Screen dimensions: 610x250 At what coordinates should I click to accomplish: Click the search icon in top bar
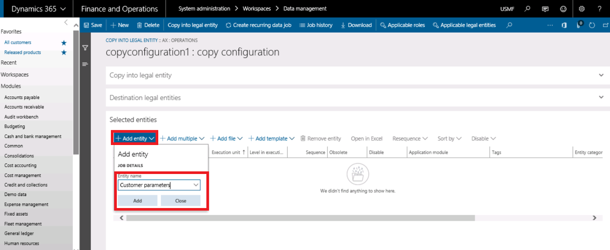point(527,9)
